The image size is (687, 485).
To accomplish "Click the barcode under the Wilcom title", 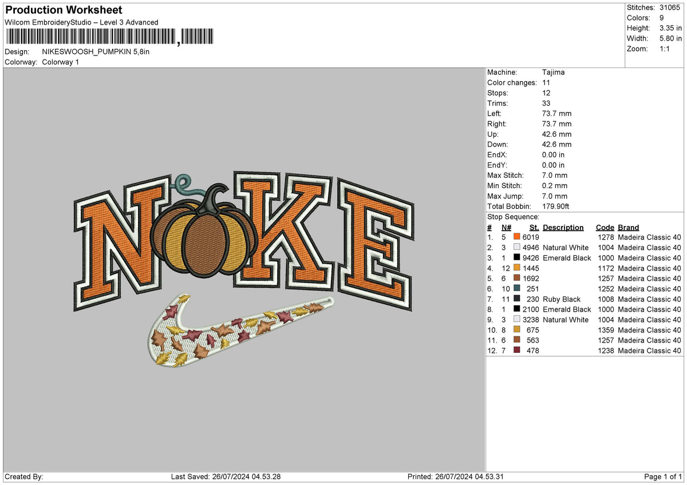I will [109, 37].
